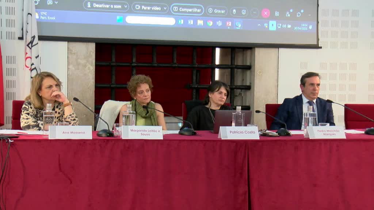Open File Explorer from the taskbar
The height and width of the screenshot is (210, 374).
click(x=200, y=23)
